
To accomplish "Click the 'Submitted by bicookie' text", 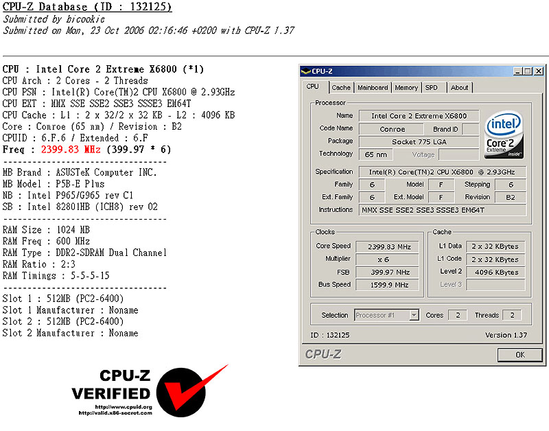I will click(x=54, y=19).
